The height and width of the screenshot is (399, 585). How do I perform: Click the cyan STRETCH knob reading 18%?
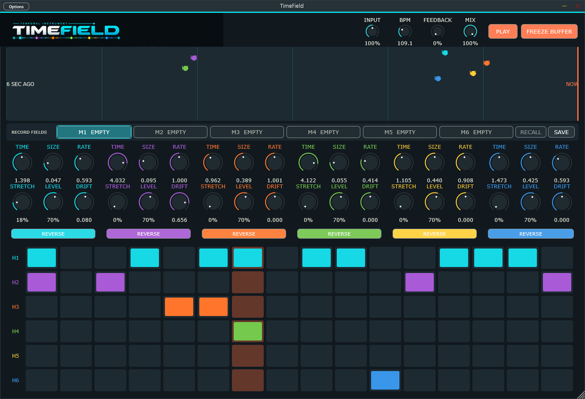[x=22, y=202]
